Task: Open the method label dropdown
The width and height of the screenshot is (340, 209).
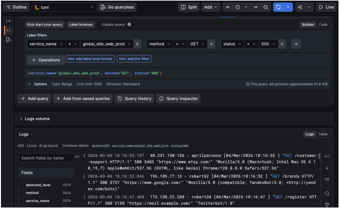Action: tap(160, 44)
